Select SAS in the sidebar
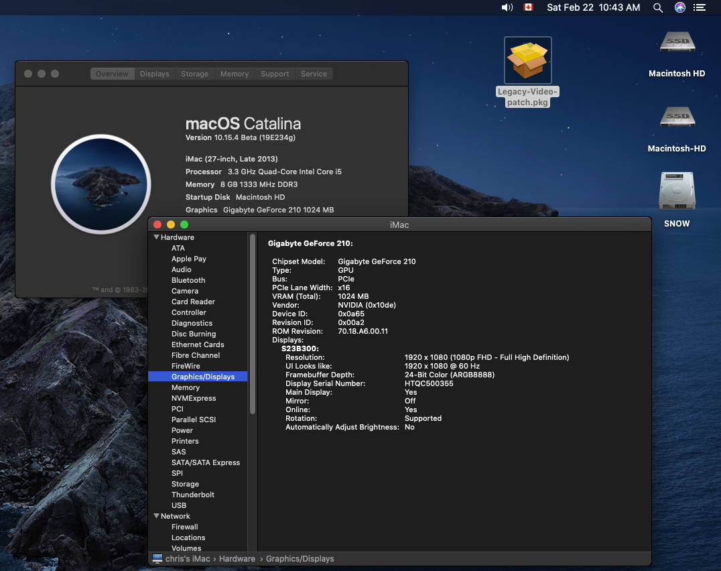 pyautogui.click(x=178, y=452)
